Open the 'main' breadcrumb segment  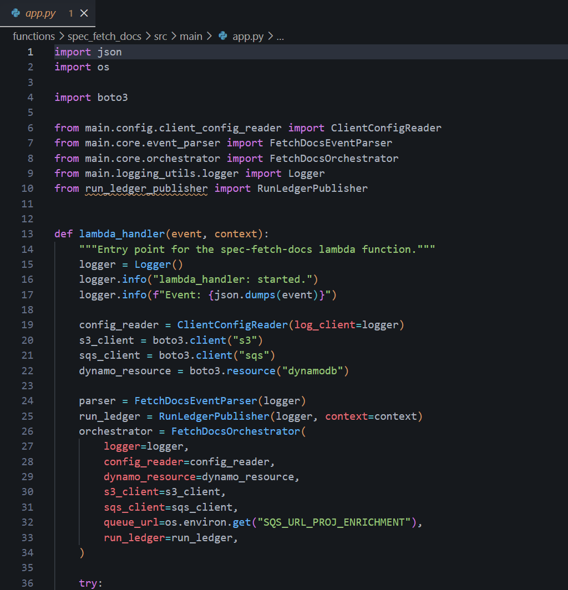(x=191, y=37)
